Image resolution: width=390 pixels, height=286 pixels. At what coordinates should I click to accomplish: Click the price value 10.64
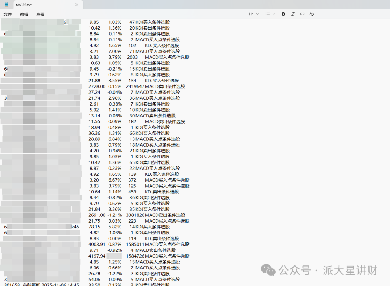click(94, 192)
